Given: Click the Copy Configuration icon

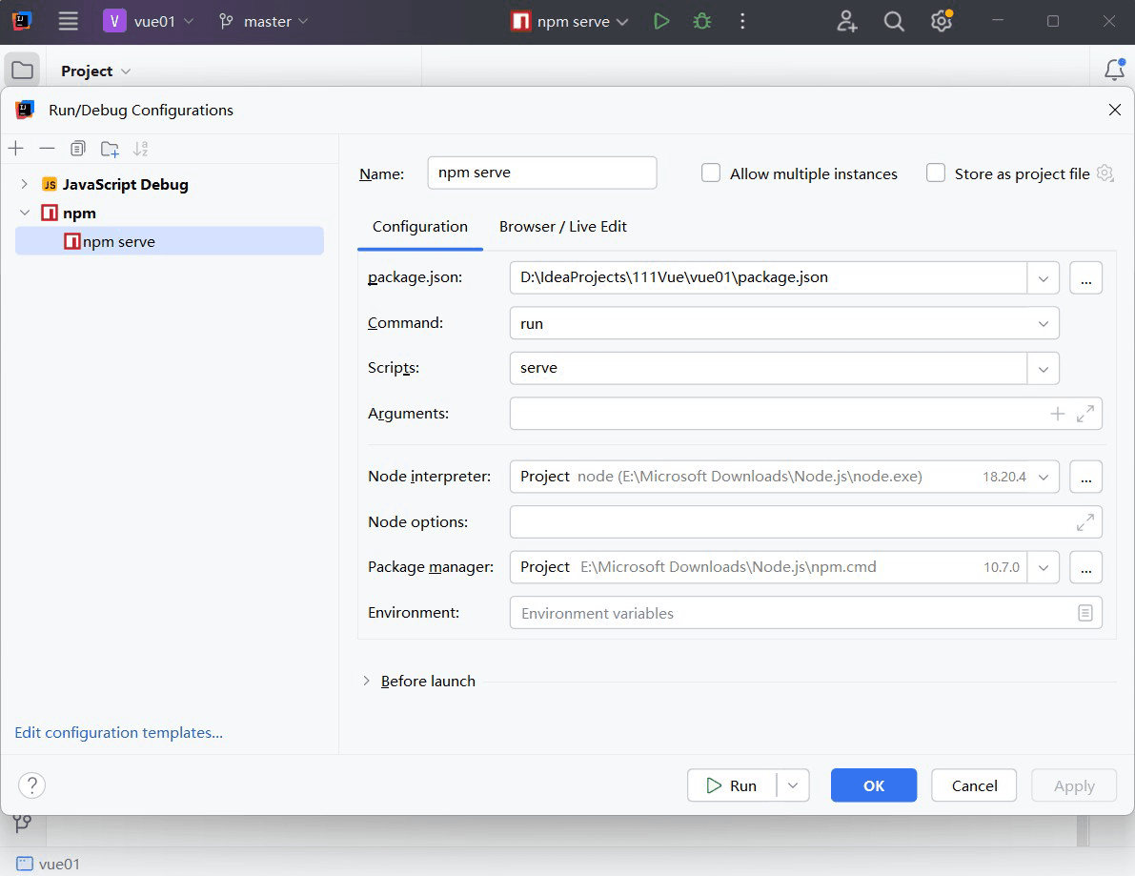Looking at the screenshot, I should [78, 149].
